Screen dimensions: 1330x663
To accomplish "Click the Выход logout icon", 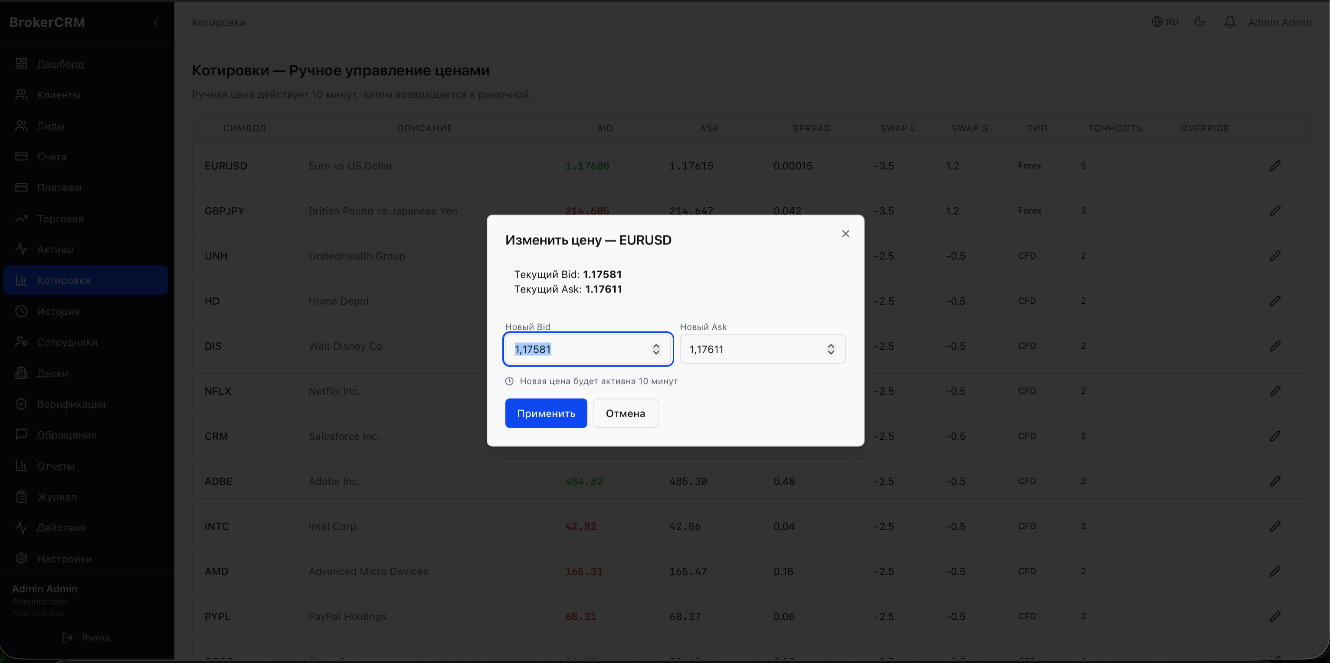I will pyautogui.click(x=67, y=637).
